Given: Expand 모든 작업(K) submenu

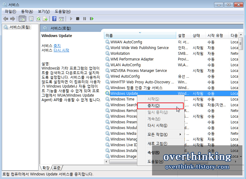Looking at the screenshot, I should click(160, 134).
